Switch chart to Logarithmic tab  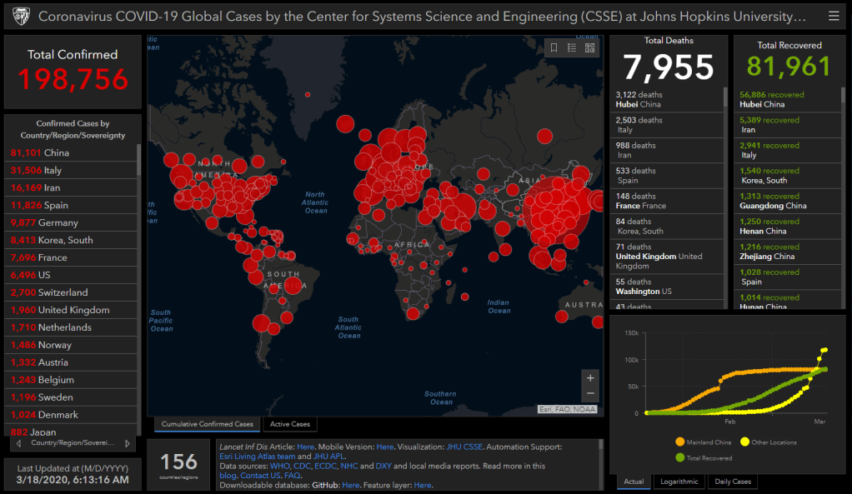coord(679,482)
